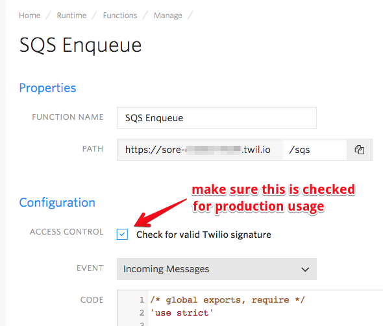Select the Manage breadcrumb
The height and width of the screenshot is (326, 383).
(168, 16)
